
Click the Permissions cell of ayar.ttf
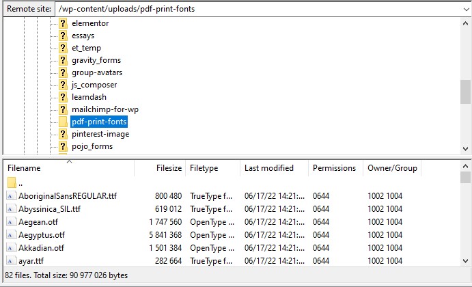321,261
